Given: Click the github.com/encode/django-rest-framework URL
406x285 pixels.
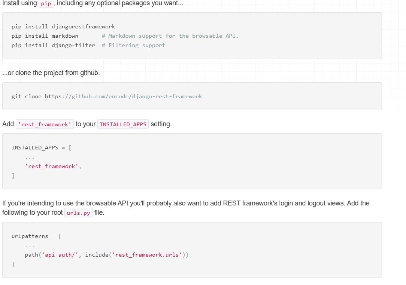Looking at the screenshot, I should [137, 96].
